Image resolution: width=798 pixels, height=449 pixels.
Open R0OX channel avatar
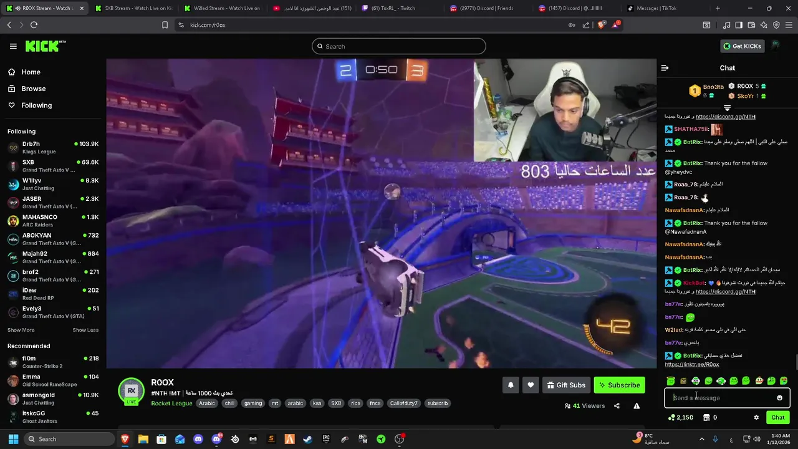pos(131,391)
